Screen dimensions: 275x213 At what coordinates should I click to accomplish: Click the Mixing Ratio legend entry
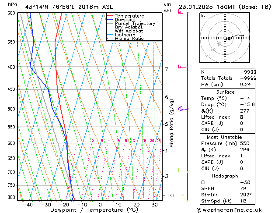click(x=129, y=38)
